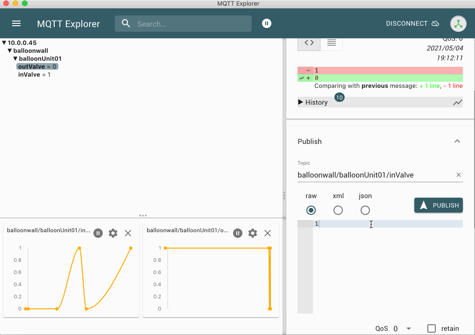Click the chart panel resize dots handle
The image size is (475, 335).
click(x=143, y=215)
